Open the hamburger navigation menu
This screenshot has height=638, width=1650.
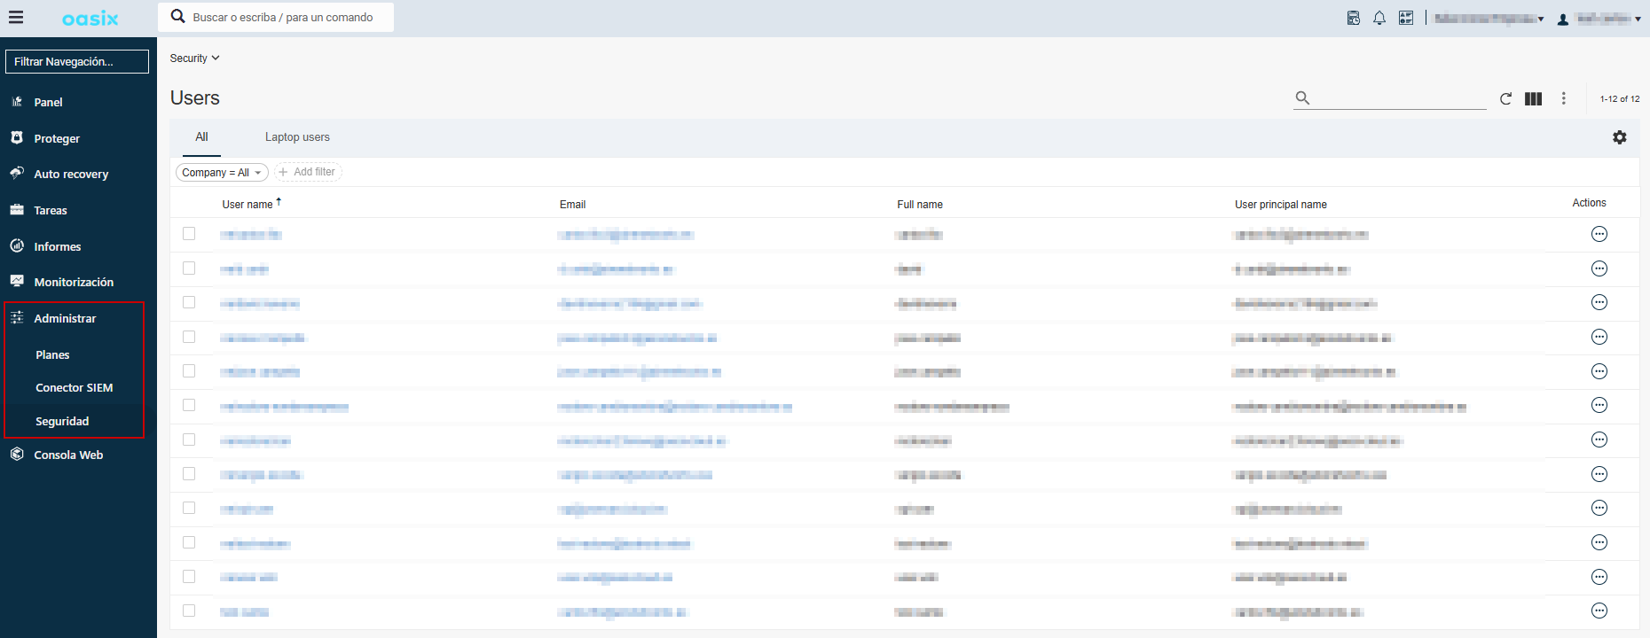coord(16,18)
